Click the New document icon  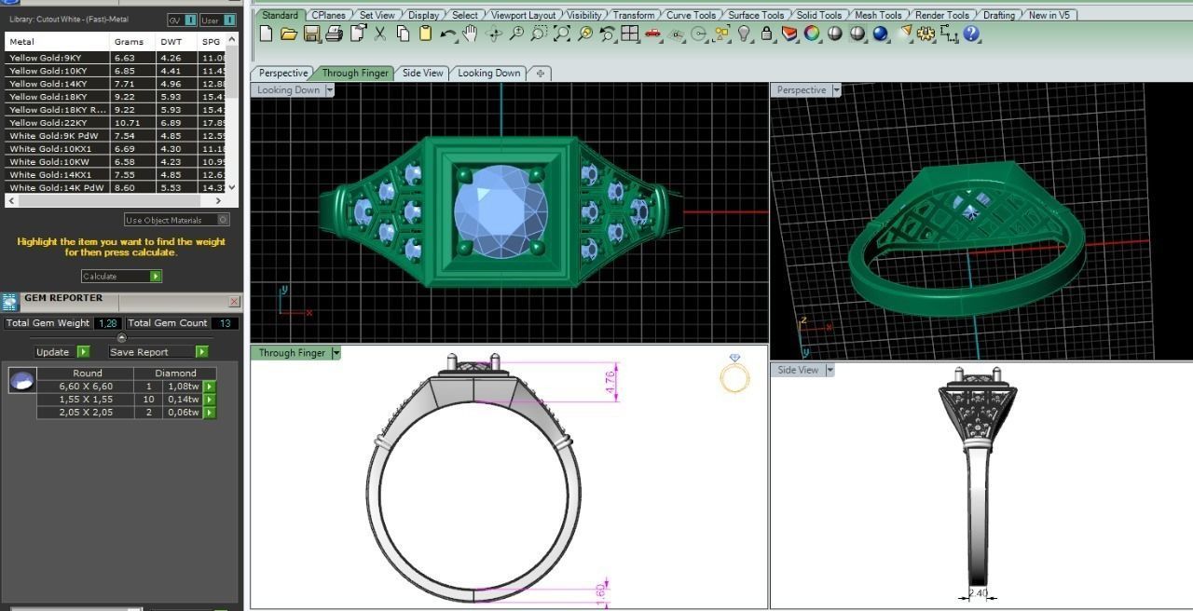[267, 34]
